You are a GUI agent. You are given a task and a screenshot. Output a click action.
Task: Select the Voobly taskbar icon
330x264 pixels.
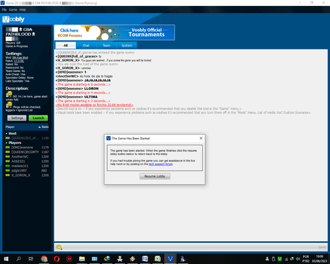(x=170, y=259)
